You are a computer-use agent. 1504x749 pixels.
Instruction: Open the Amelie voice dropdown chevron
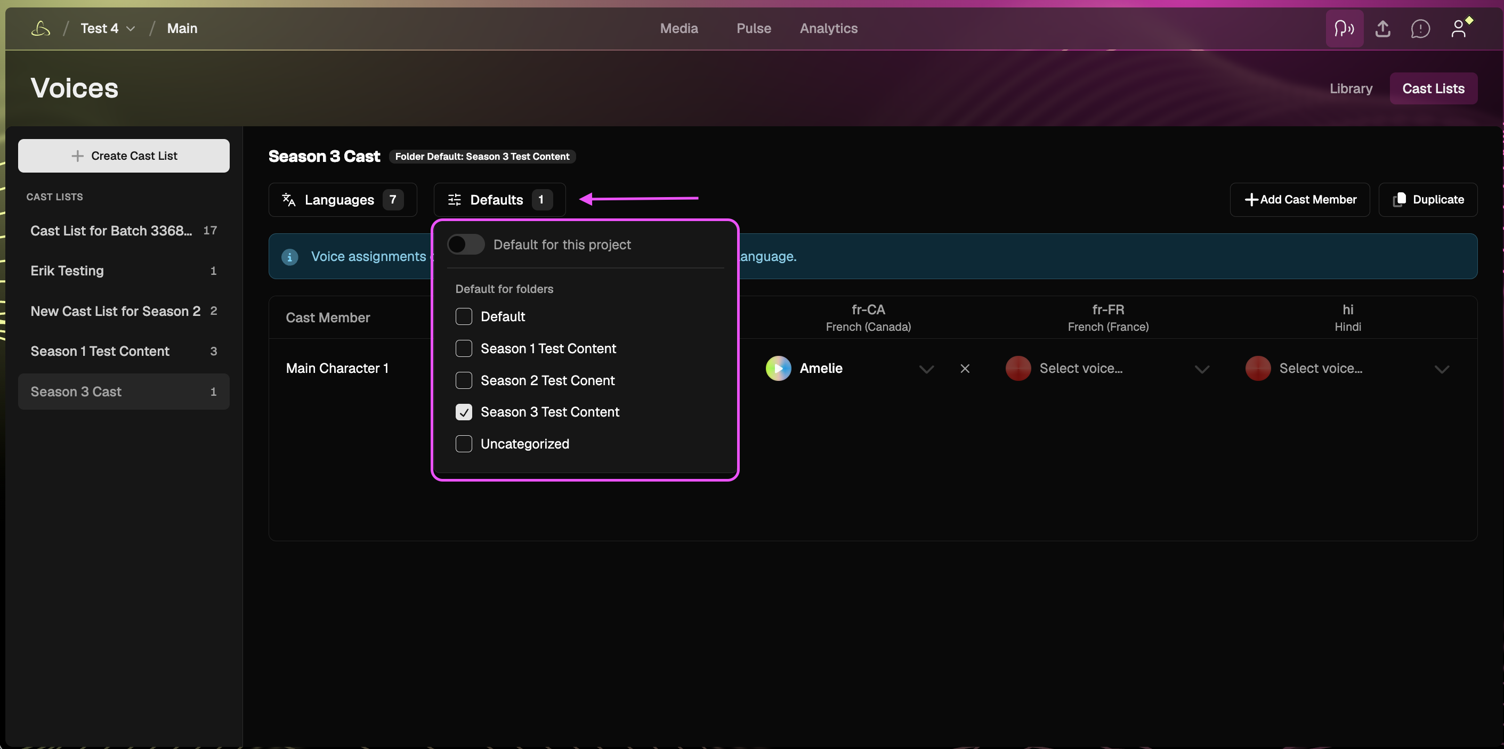(927, 369)
